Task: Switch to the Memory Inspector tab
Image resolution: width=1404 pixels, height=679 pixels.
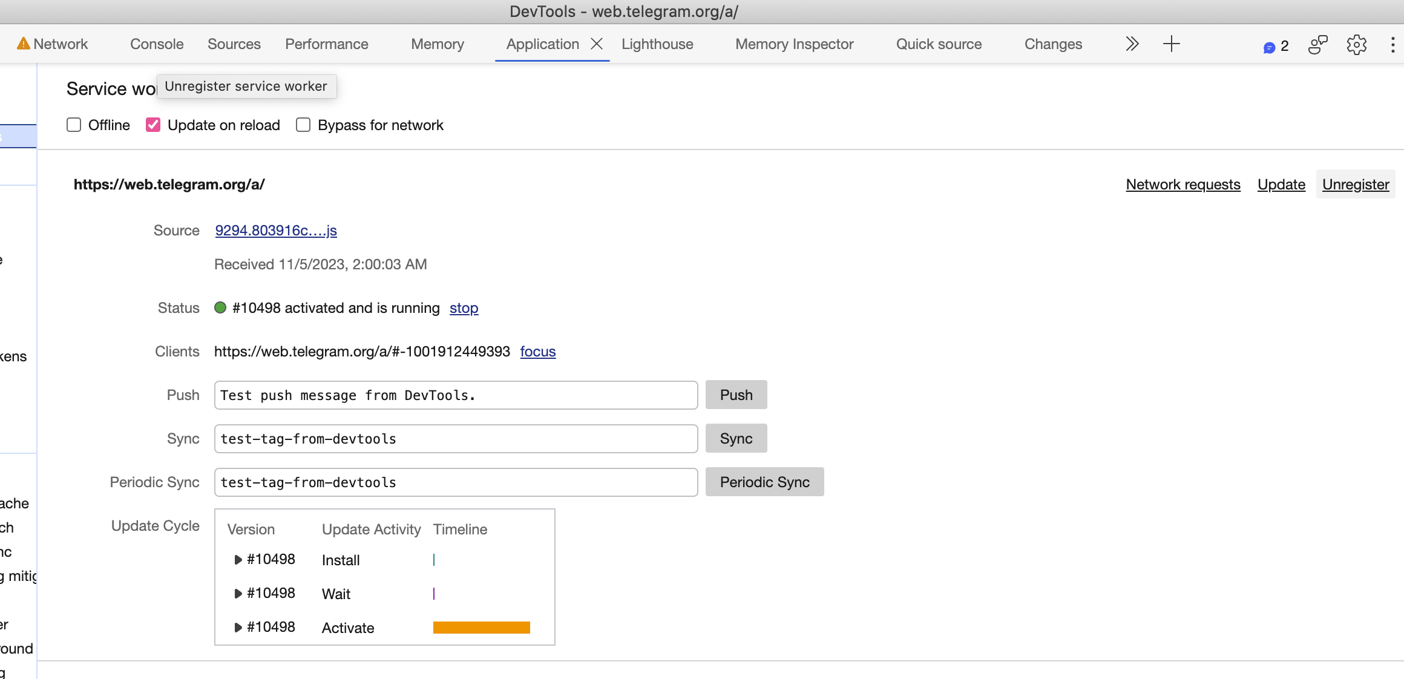Action: (794, 44)
